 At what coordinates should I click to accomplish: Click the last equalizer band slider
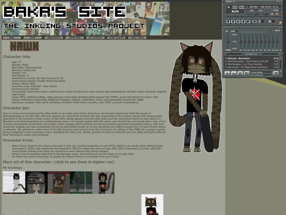[277, 42]
